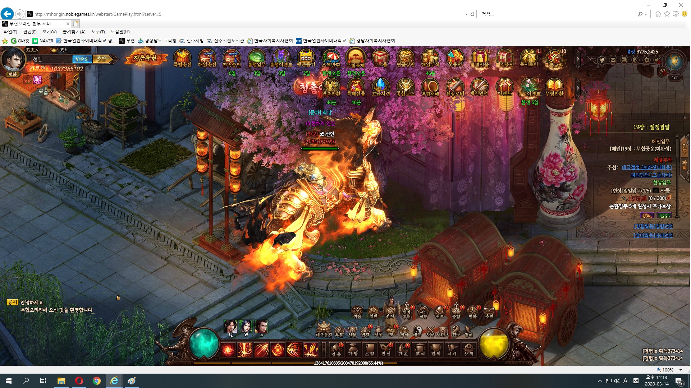Viewport: 691px width, 388px height.
Task: Follow the [장비획득]파티던전 link
Action: pos(653,235)
